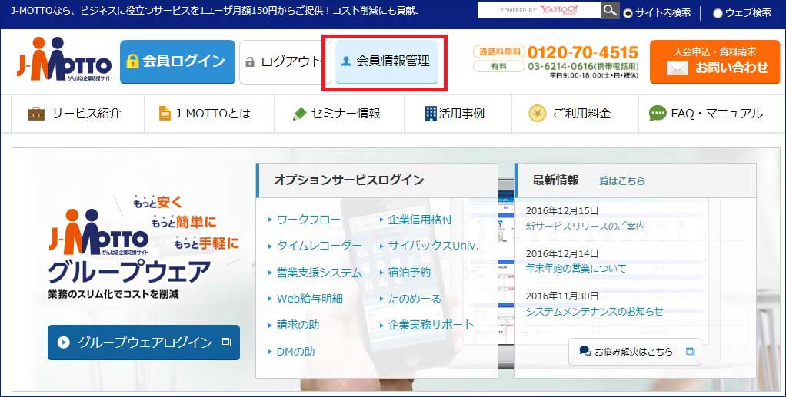Open the タイムレコーダー link

point(319,246)
